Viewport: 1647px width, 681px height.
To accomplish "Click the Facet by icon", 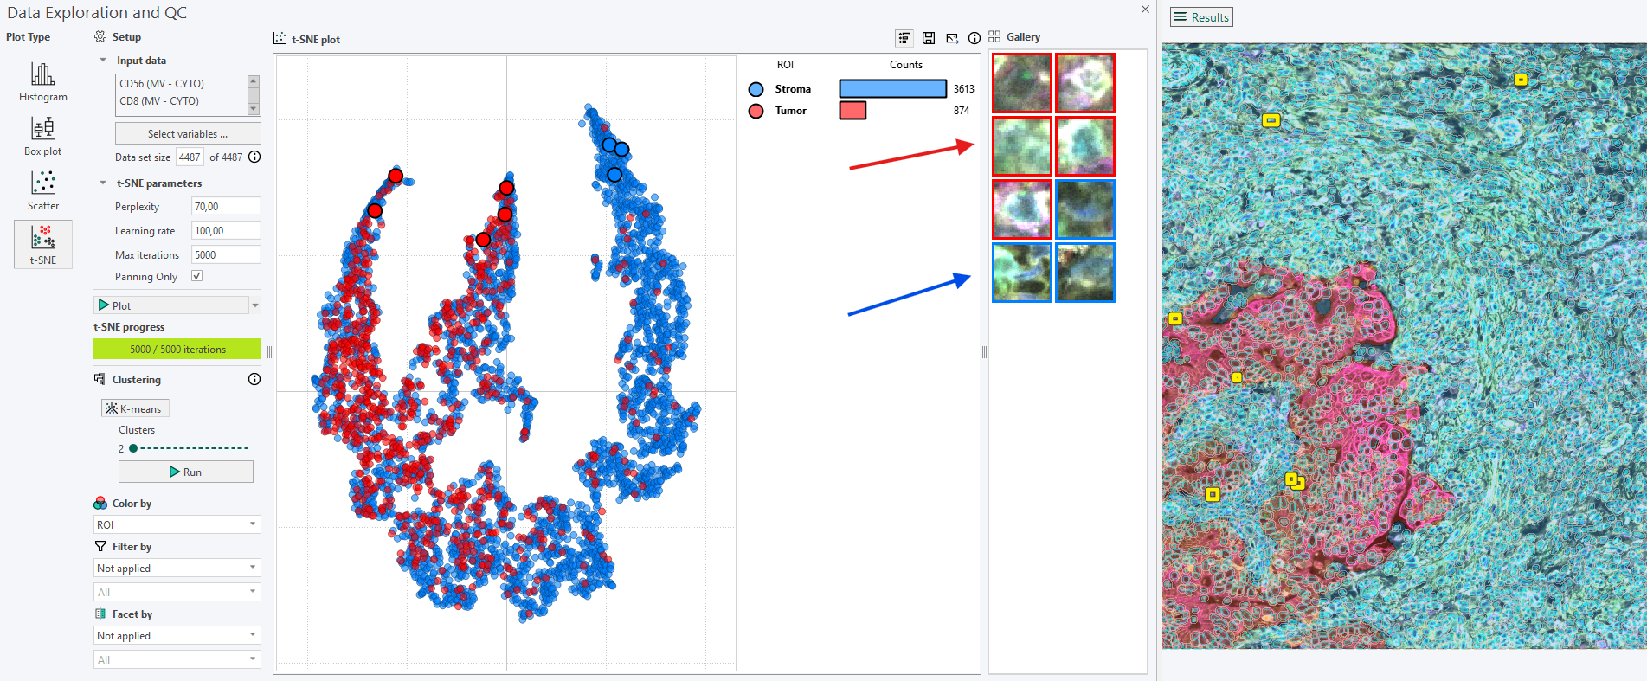I will click(x=100, y=614).
